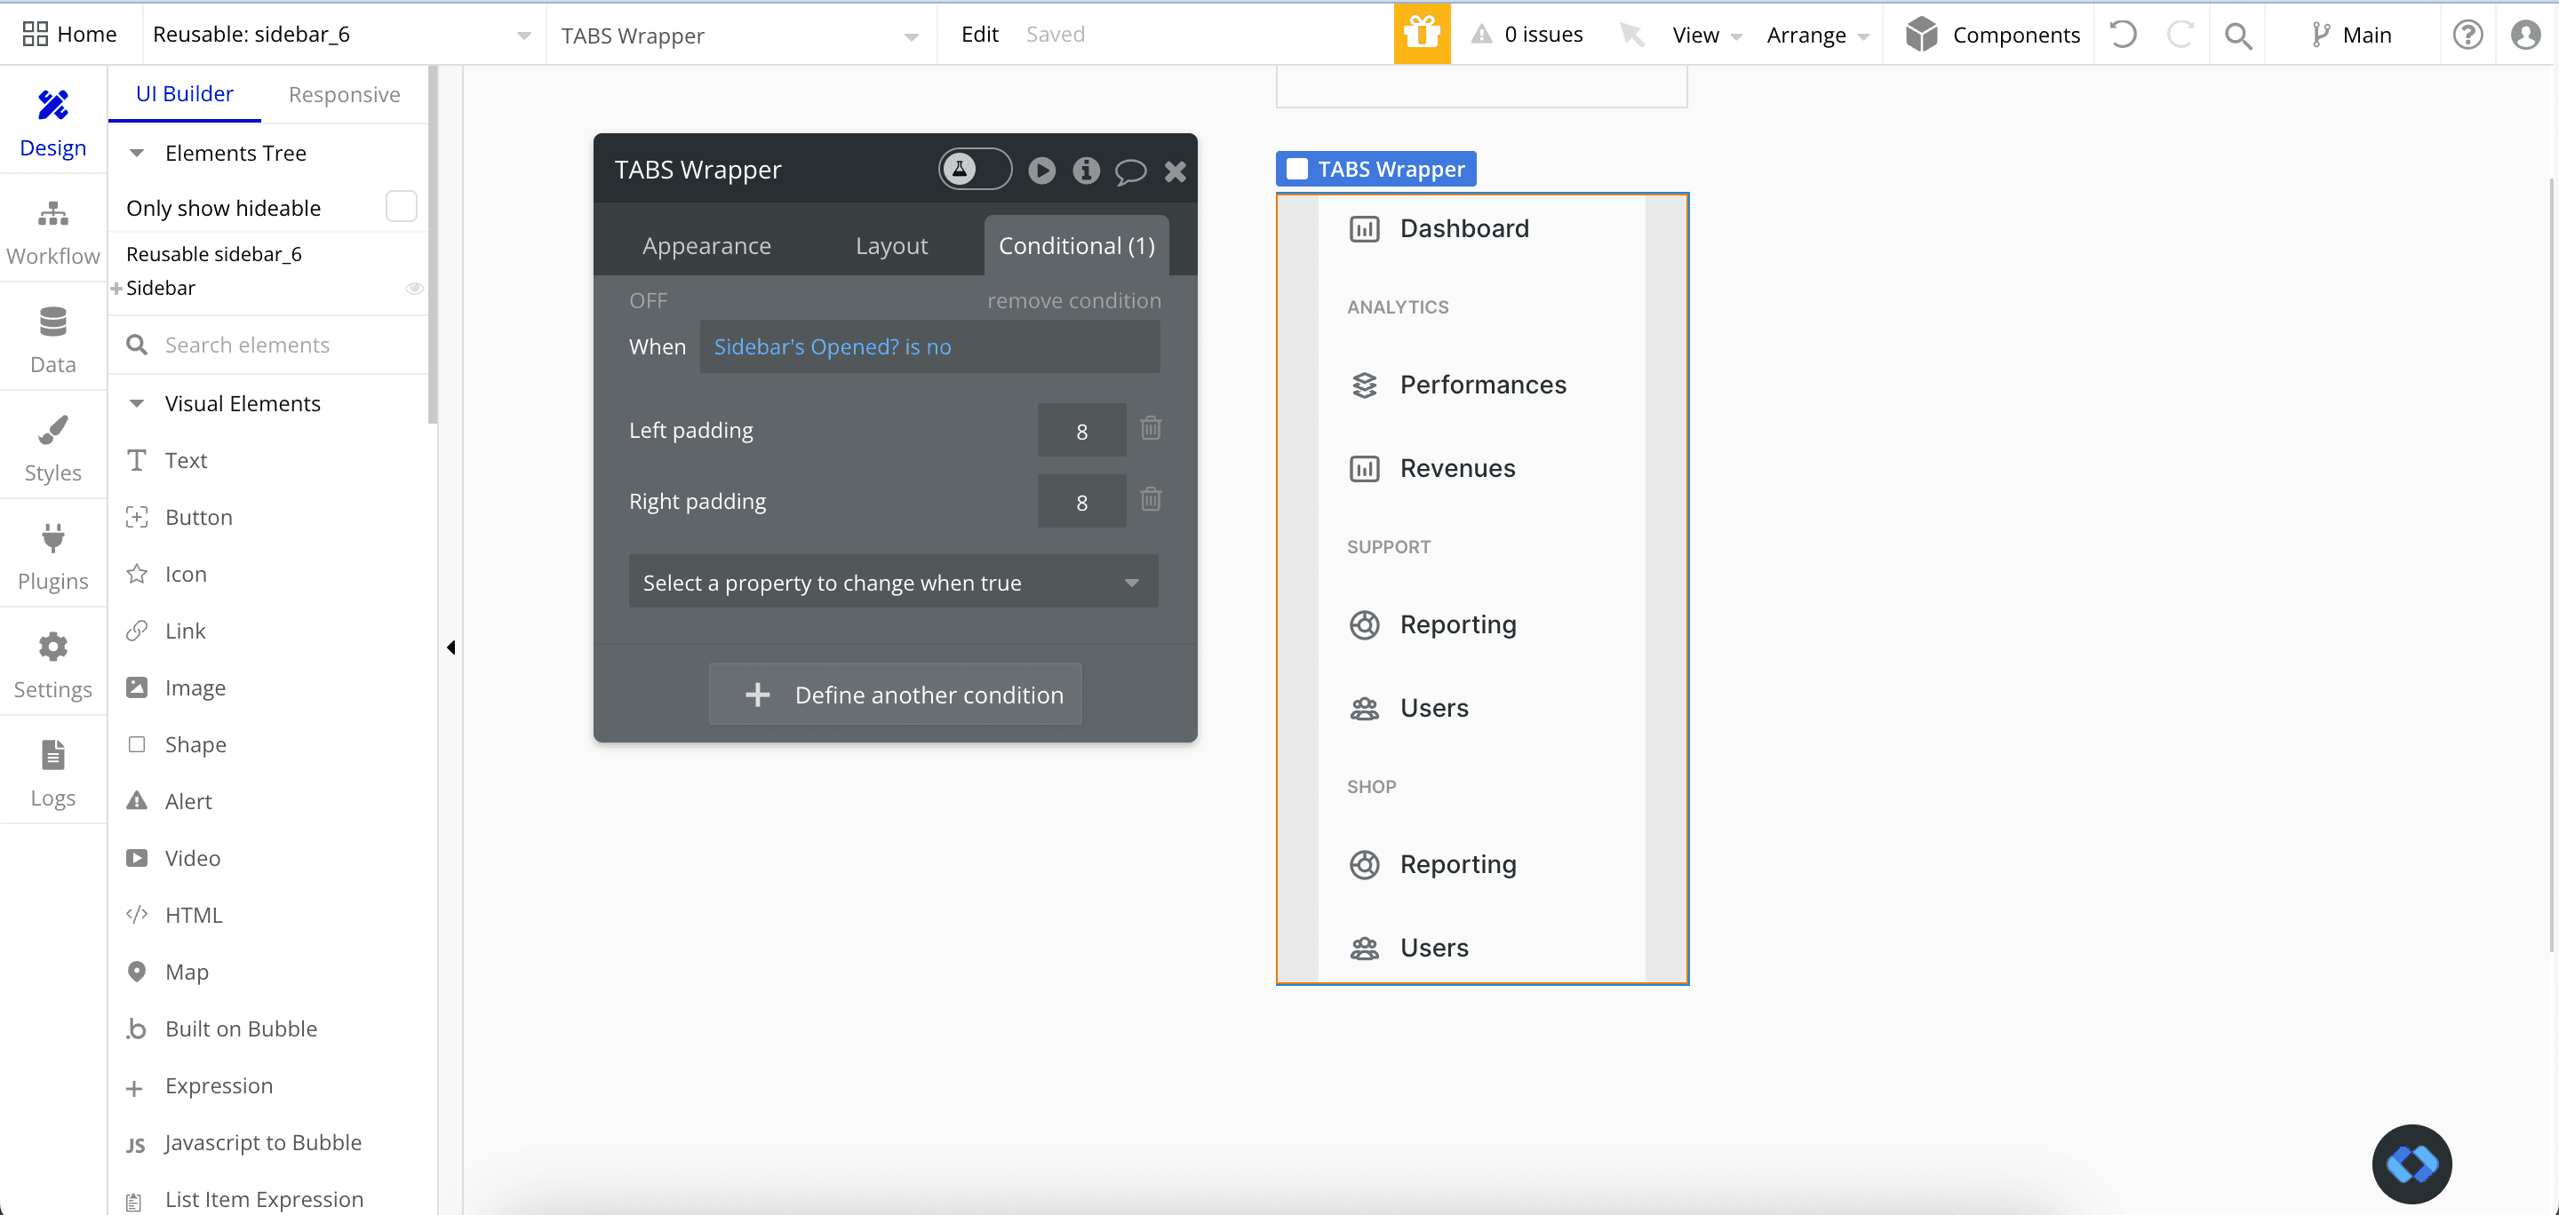
Task: Open Select a property to change dropdown
Action: pos(893,582)
